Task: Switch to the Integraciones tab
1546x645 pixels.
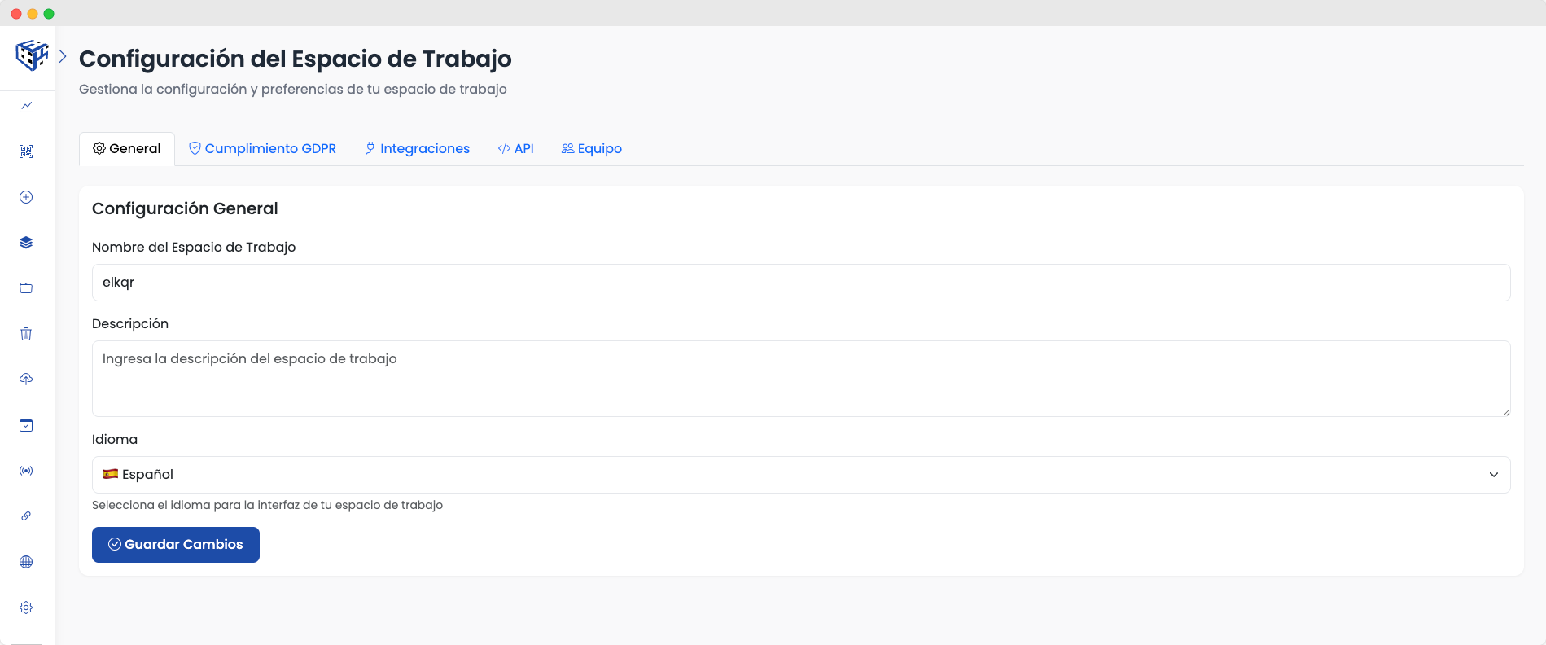Action: (x=417, y=149)
